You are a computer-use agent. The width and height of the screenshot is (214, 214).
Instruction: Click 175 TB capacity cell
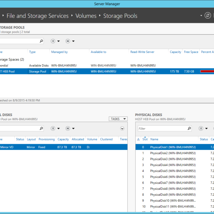174,71
